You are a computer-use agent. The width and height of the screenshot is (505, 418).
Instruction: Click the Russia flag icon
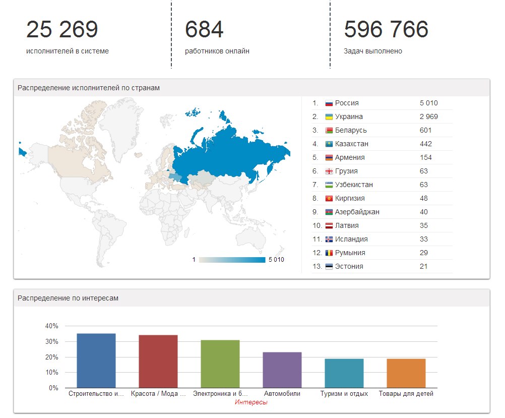[x=329, y=103]
